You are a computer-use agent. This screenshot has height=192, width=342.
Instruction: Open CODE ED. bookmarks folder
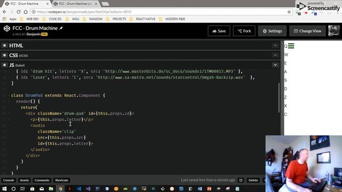tap(52, 19)
